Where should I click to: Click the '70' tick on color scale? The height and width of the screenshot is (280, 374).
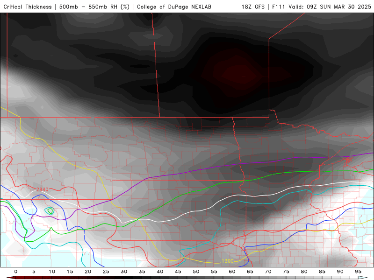(x=268, y=272)
